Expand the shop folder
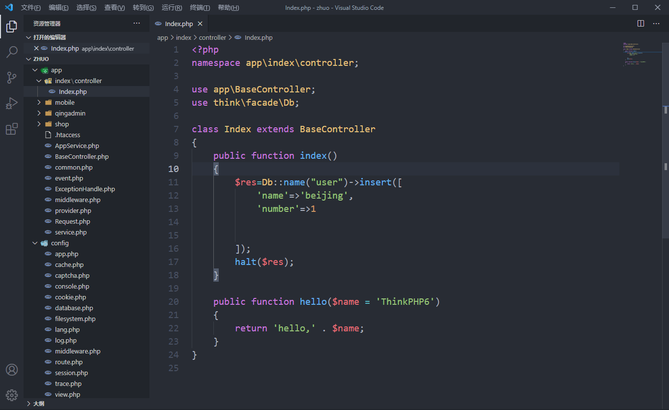This screenshot has height=410, width=669. (x=61, y=124)
